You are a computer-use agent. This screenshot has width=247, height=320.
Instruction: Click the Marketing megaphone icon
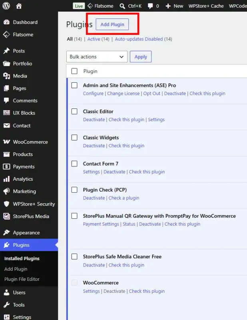point(6,191)
